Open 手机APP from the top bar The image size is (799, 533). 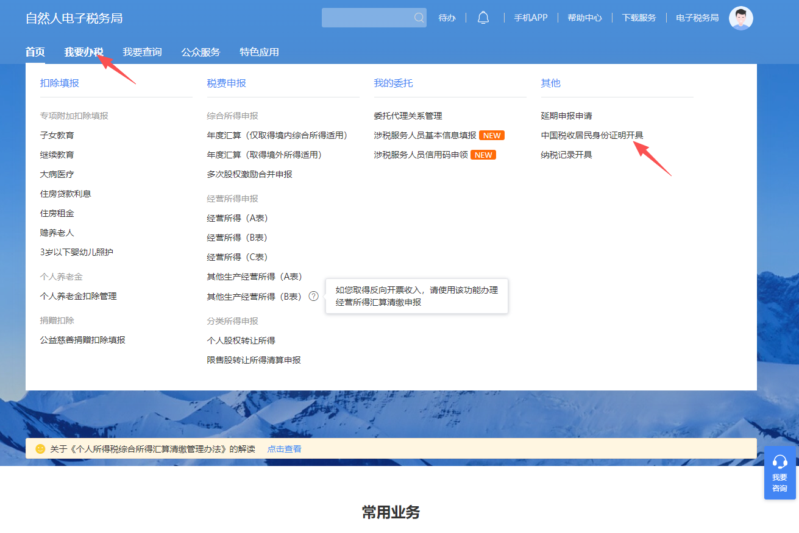click(531, 18)
